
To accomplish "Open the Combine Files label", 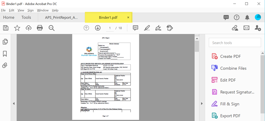I will tap(233, 68).
